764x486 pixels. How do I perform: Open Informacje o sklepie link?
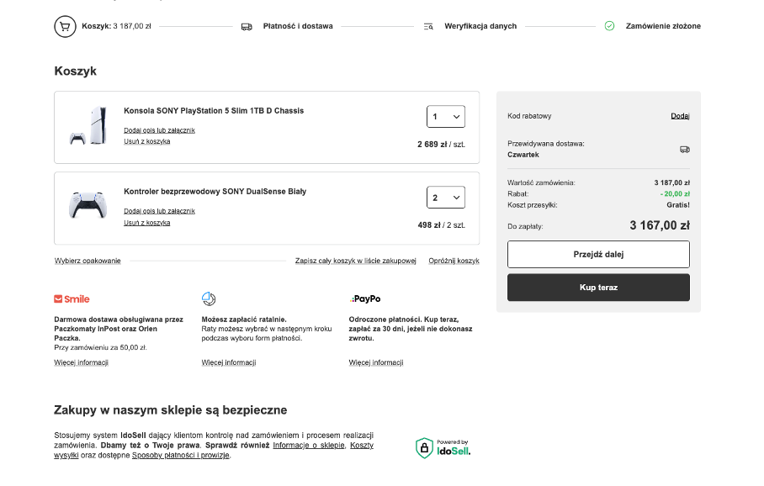309,445
